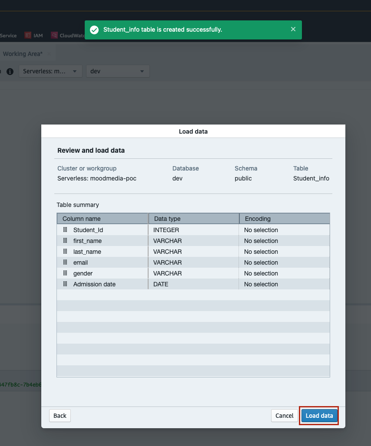
Task: Select the first_name column name
Action: coord(87,241)
